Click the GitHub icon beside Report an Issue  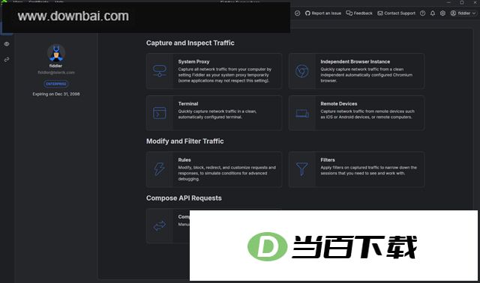point(307,13)
